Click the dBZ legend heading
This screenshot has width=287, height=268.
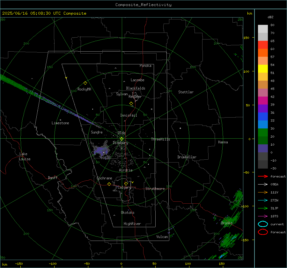(x=270, y=17)
